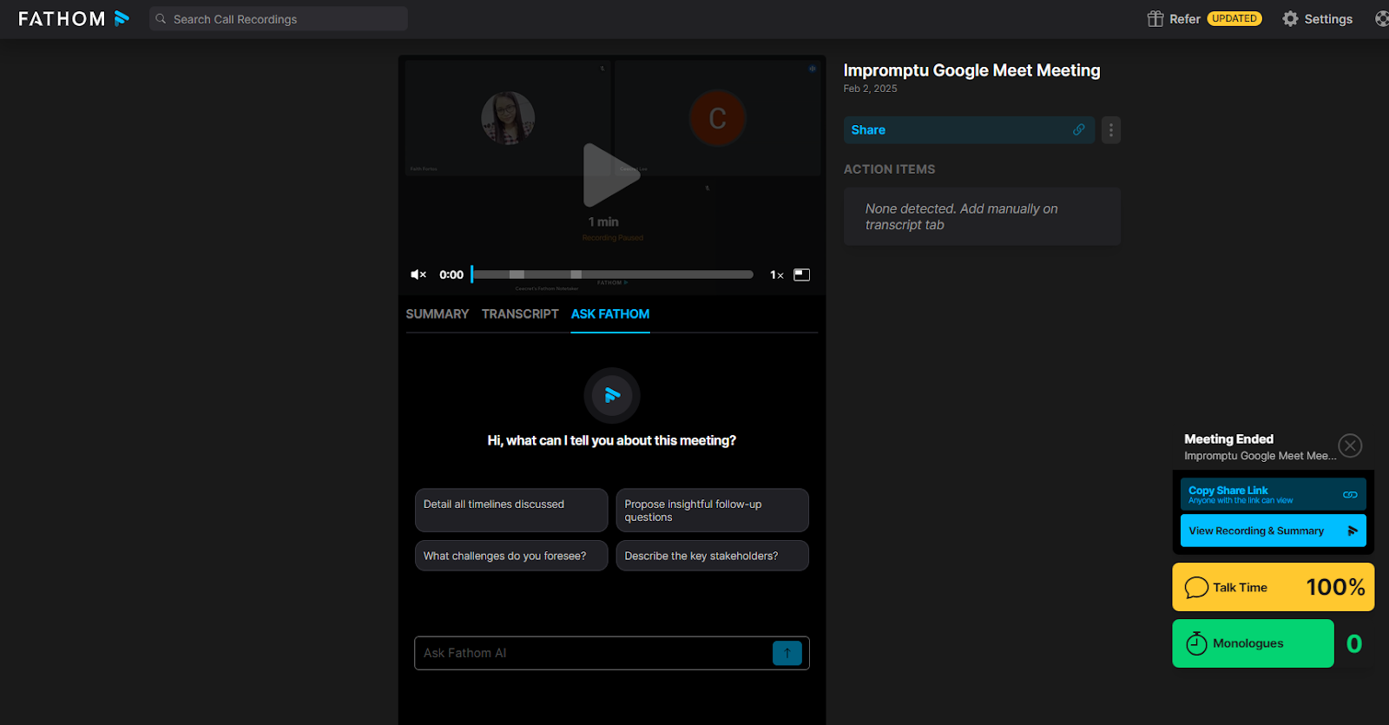Viewport: 1389px width, 725px height.
Task: Click the C avatar participant tile
Action: click(717, 118)
